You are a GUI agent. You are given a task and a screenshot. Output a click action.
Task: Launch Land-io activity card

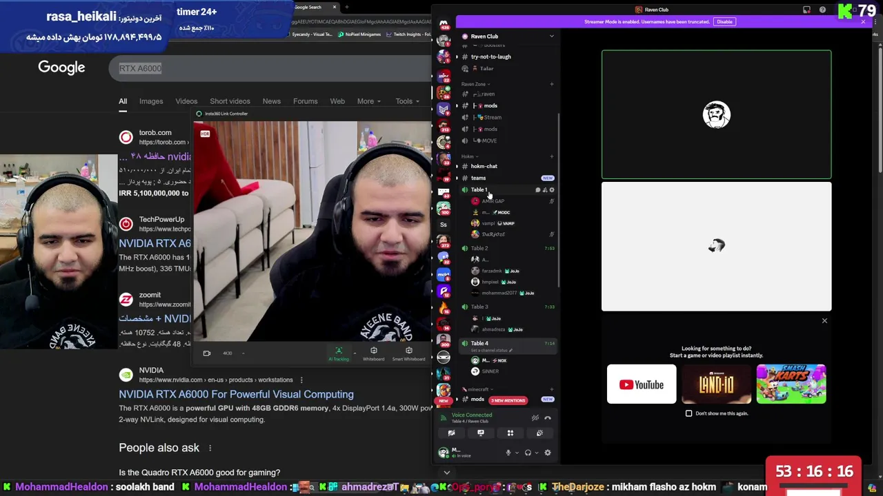point(716,384)
